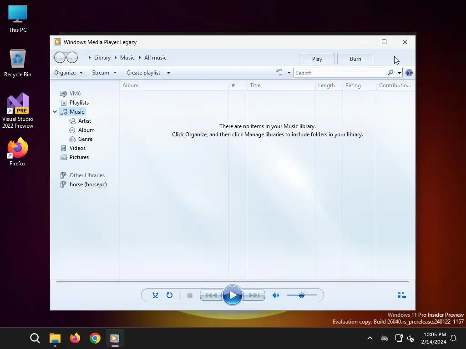The height and width of the screenshot is (349, 466).
Task: Click the View options icon
Action: coord(279,72)
